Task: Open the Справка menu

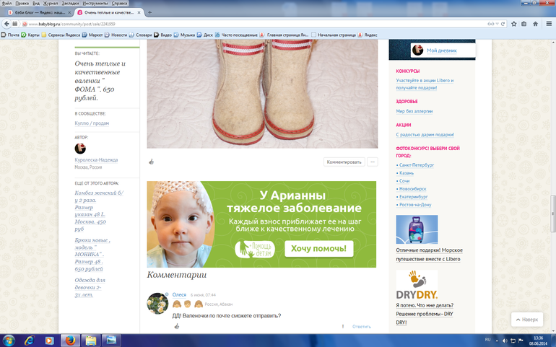Action: [119, 3]
